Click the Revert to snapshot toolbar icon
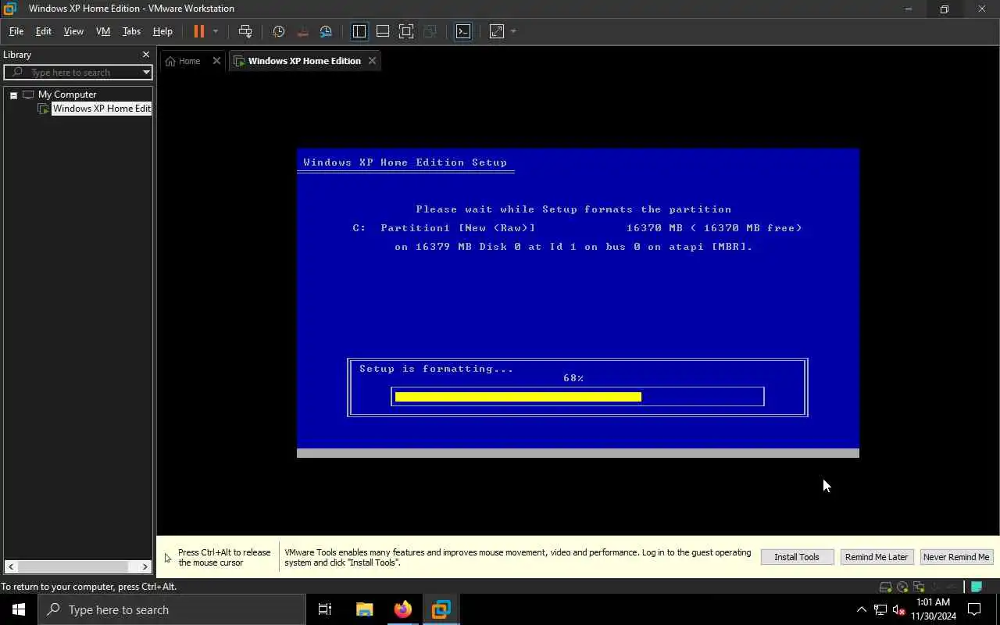 [302, 31]
